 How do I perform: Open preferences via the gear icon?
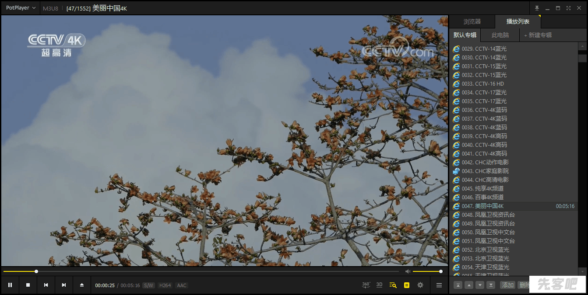(x=420, y=285)
